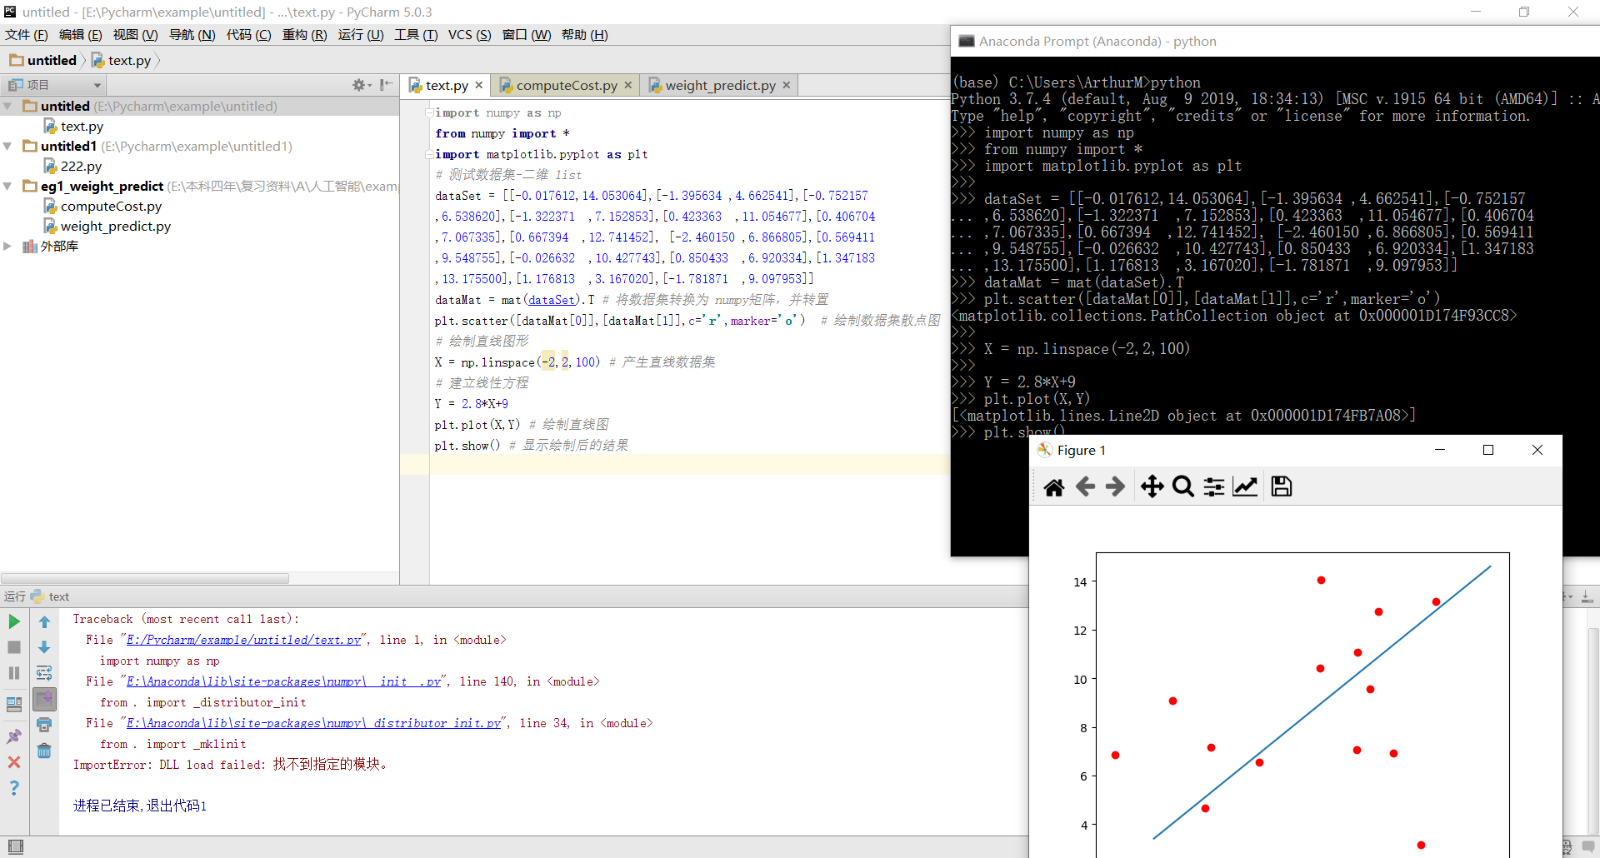Hide the Project panel with collapse icon
The height and width of the screenshot is (858, 1600).
(x=386, y=85)
